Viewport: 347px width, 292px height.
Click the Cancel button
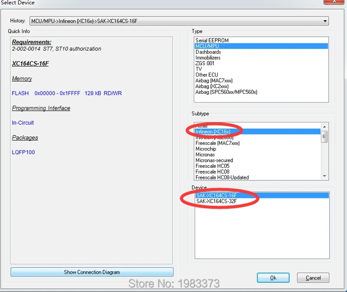pos(313,278)
